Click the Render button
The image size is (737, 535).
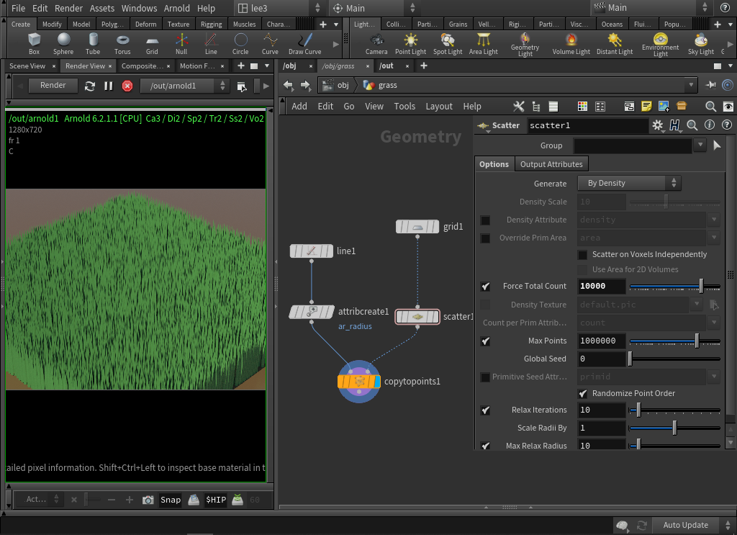(53, 85)
